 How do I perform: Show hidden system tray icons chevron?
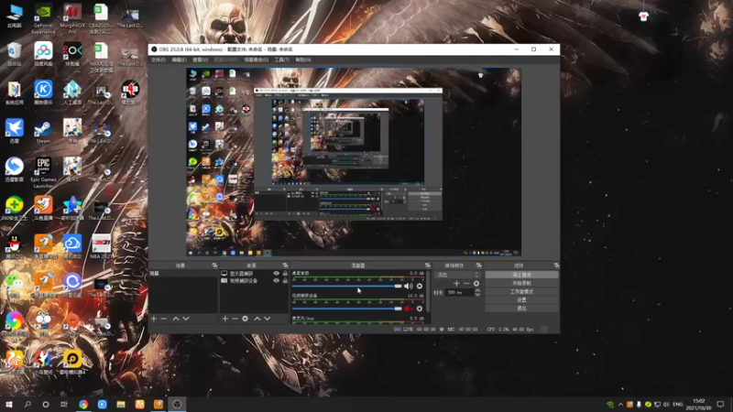click(x=620, y=405)
